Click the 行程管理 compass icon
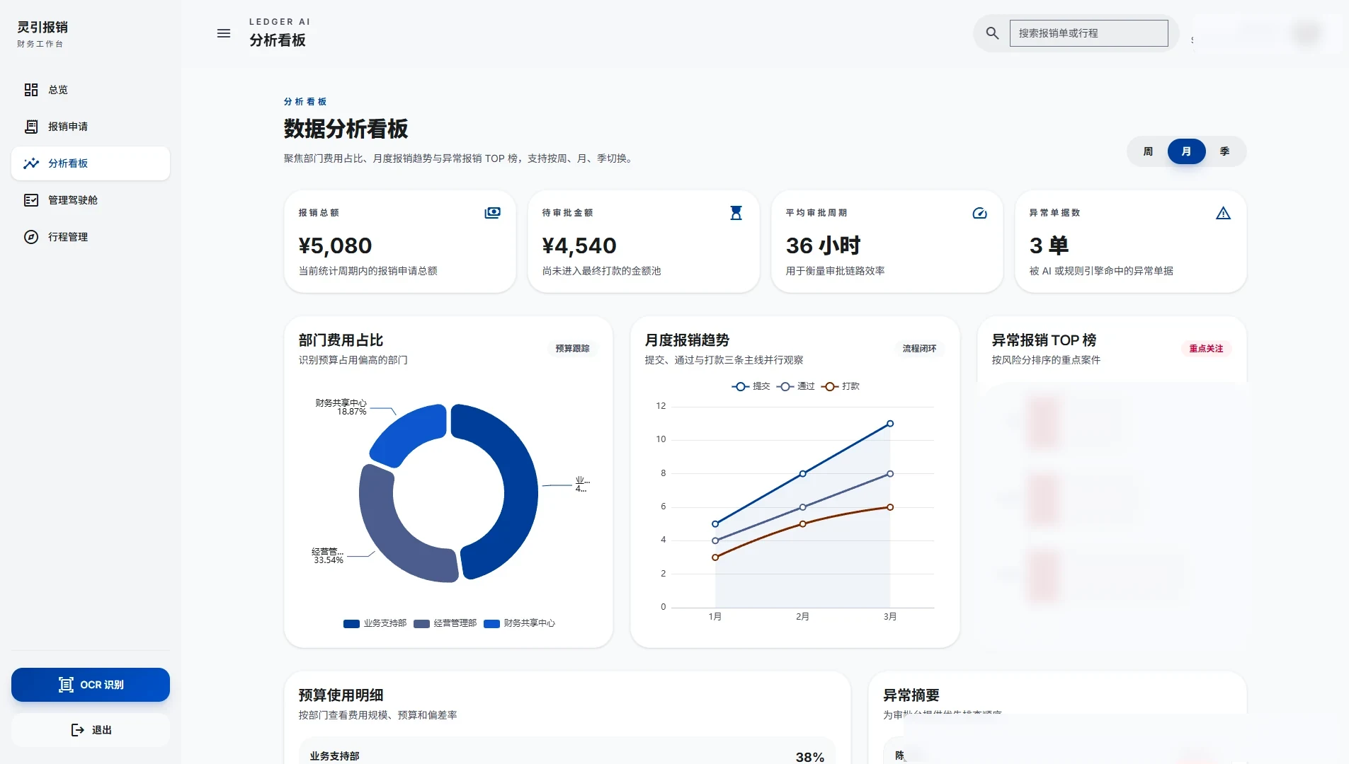This screenshot has width=1349, height=764. tap(31, 237)
